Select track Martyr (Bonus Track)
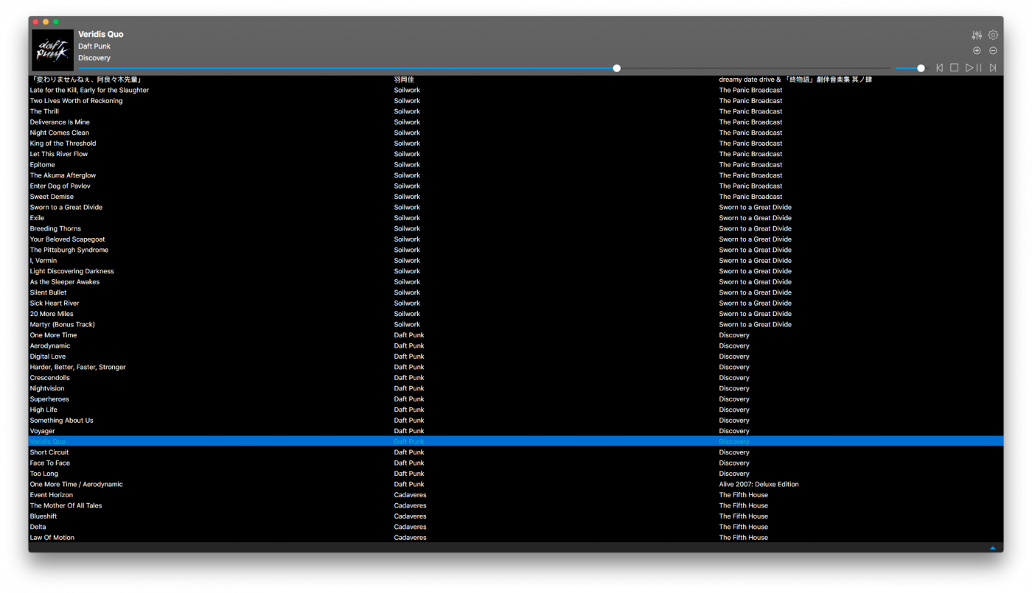This screenshot has width=1032, height=593. coord(63,325)
